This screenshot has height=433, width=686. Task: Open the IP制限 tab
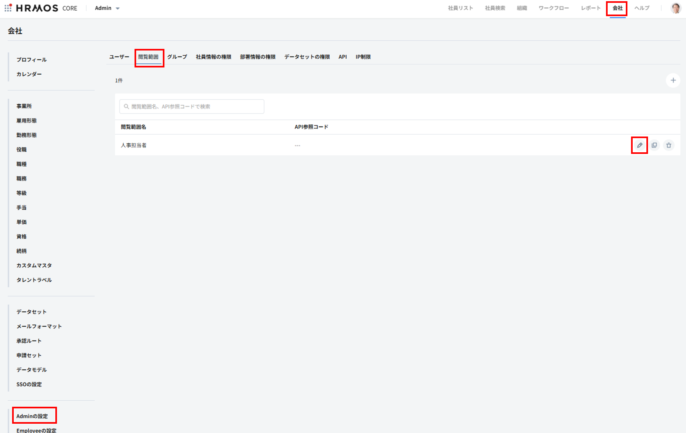(363, 57)
